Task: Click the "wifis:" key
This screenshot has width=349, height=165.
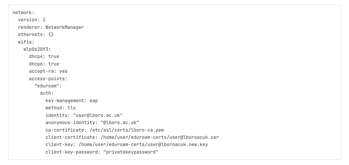Action: pyautogui.click(x=26, y=42)
